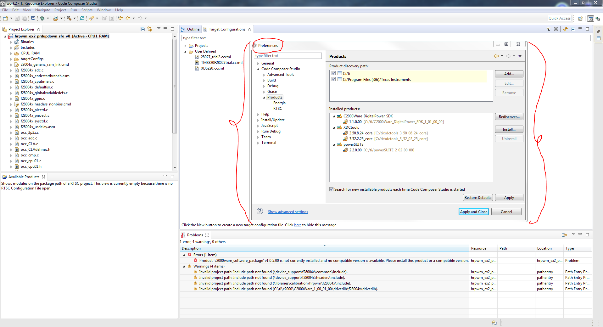The image size is (603, 327).
Task: Open the Preferences page menu dropdown arrow
Action: pyautogui.click(x=520, y=56)
